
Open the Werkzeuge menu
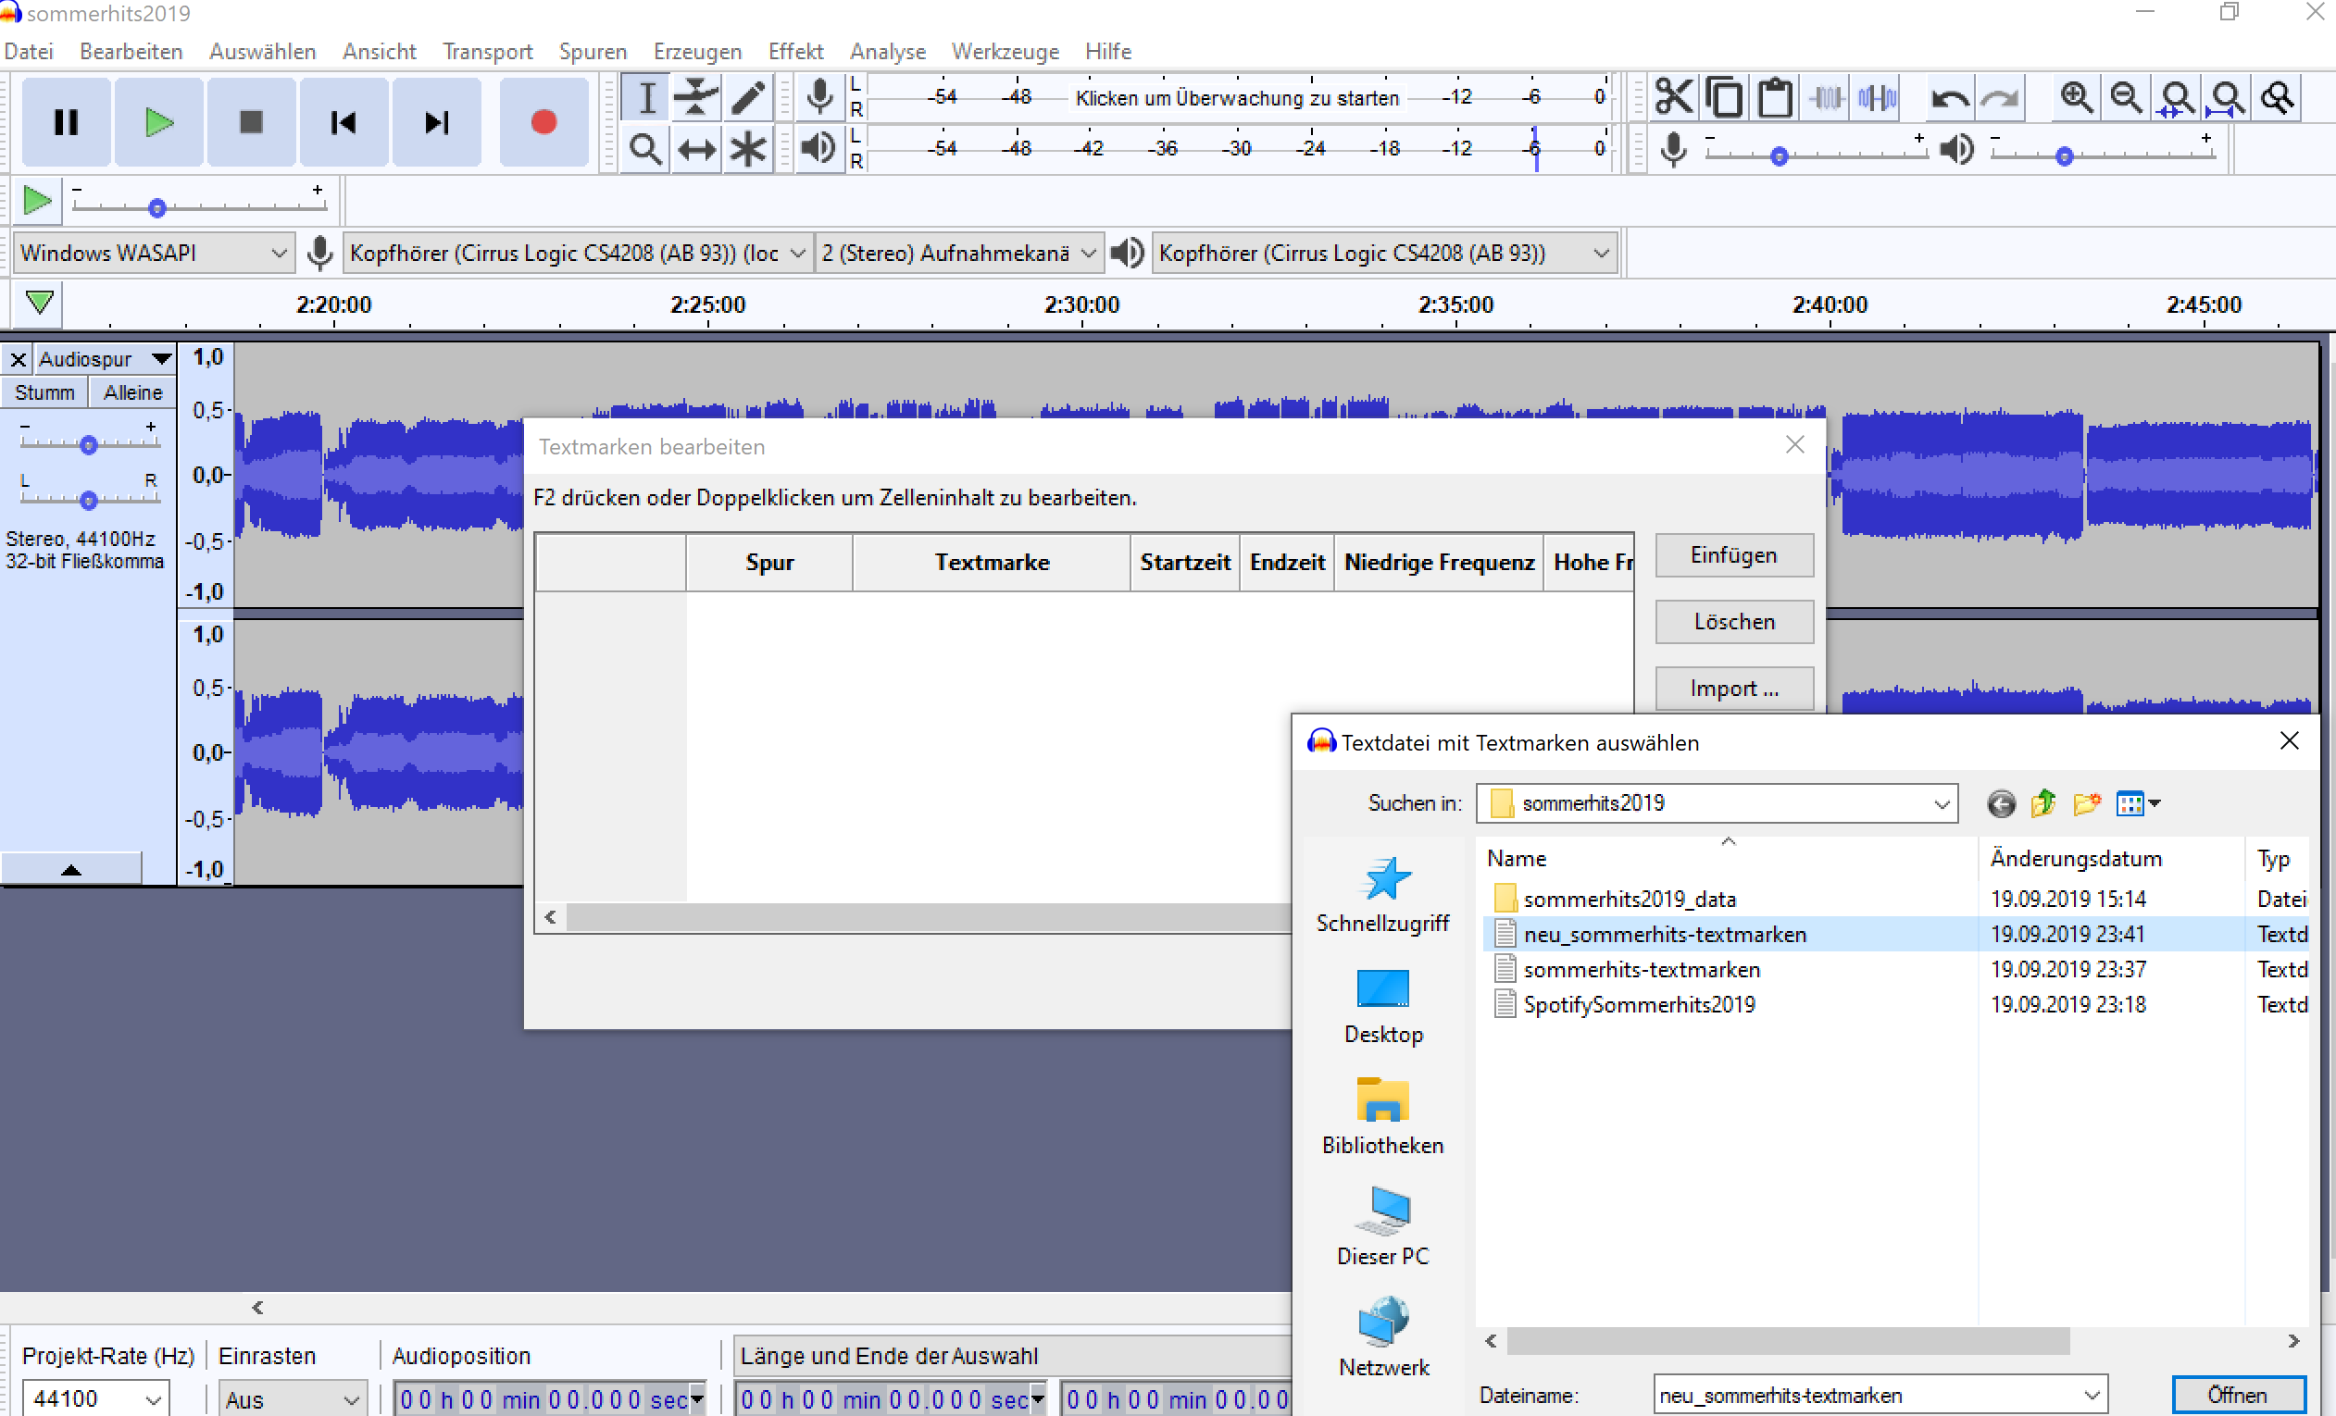click(1005, 51)
